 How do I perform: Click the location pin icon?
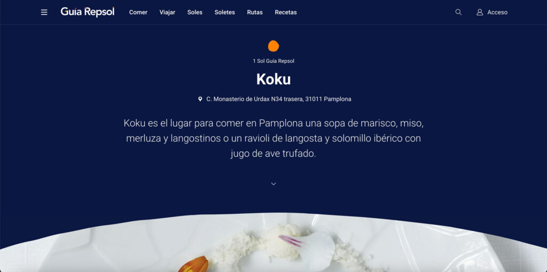[200, 99]
